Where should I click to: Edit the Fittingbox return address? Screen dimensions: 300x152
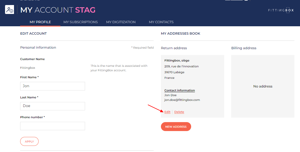click(x=167, y=112)
